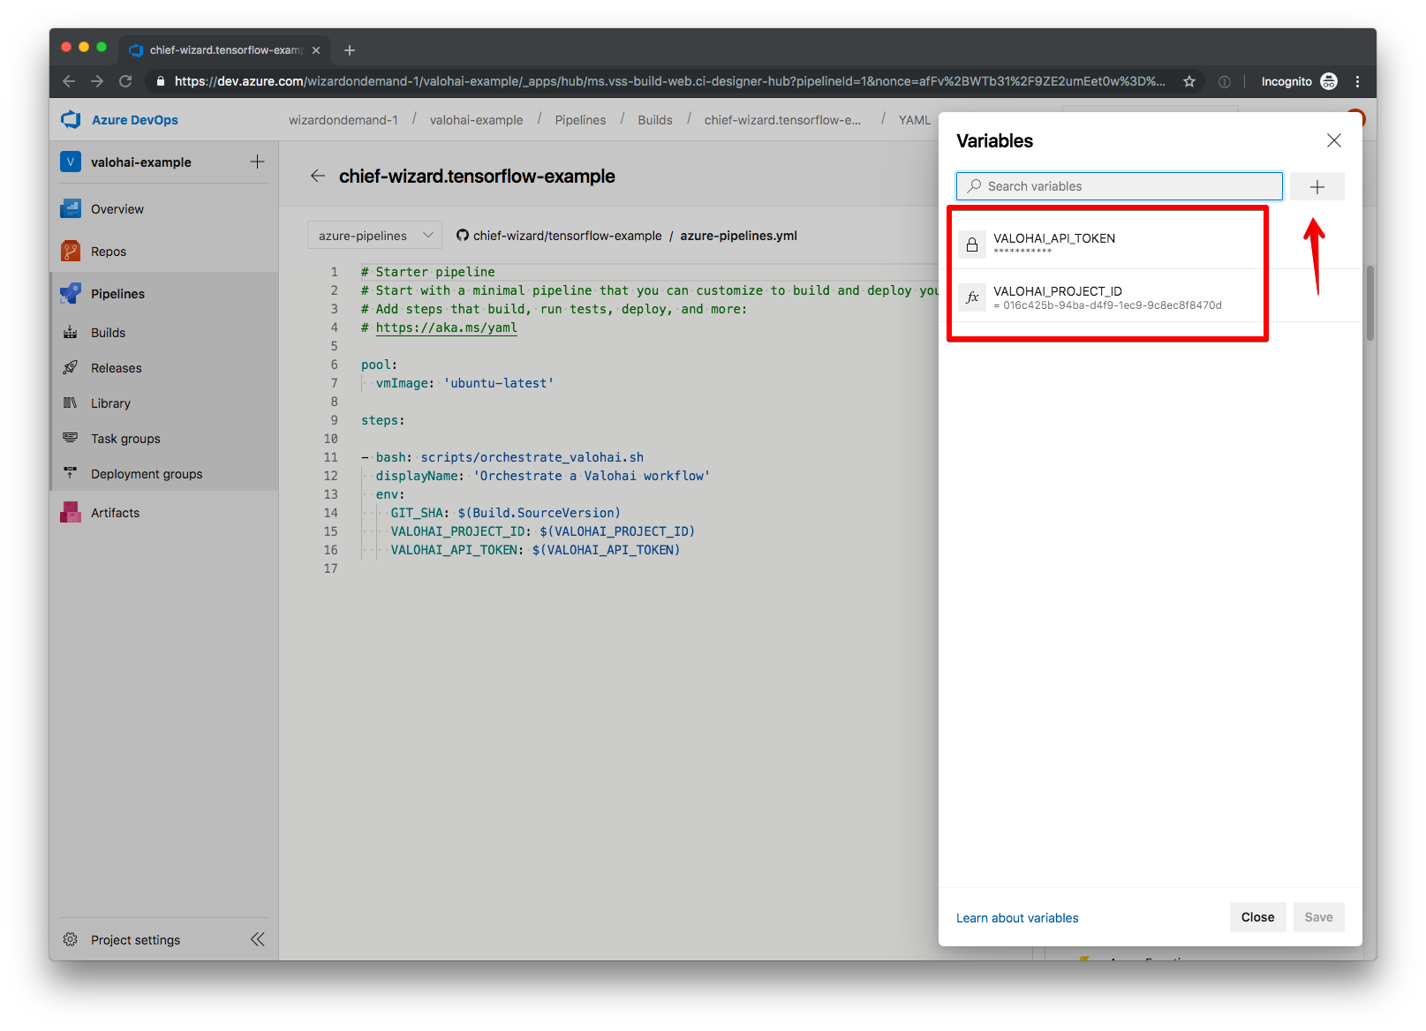The height and width of the screenshot is (1031, 1426).
Task: Click VALOHAI_API_TOKEN variable name
Action: 1054,238
